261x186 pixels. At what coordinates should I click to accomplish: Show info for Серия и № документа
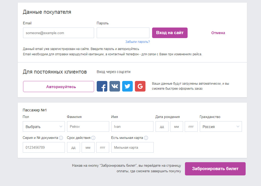coord(61,138)
